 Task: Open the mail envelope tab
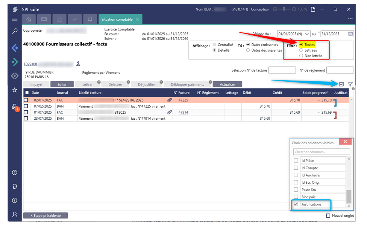coord(44,19)
